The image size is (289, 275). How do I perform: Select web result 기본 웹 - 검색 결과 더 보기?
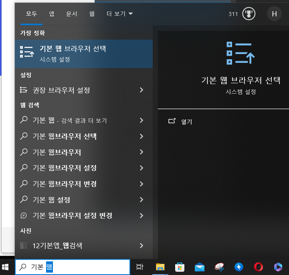[84, 120]
